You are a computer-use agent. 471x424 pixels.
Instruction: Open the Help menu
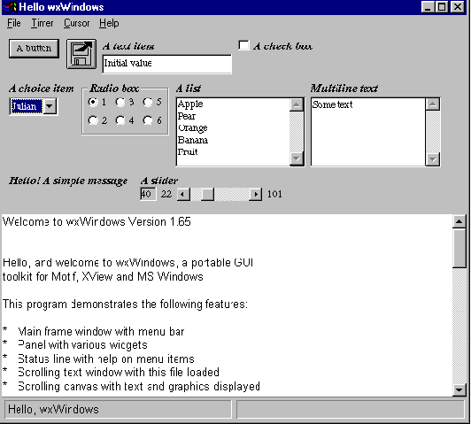[109, 23]
